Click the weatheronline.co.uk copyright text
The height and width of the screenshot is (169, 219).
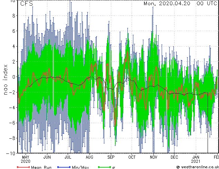[198, 167]
